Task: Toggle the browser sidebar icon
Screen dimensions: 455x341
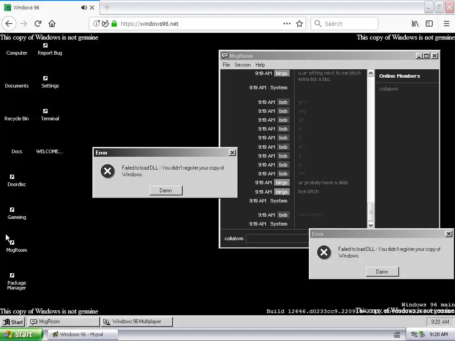Action: [429, 24]
